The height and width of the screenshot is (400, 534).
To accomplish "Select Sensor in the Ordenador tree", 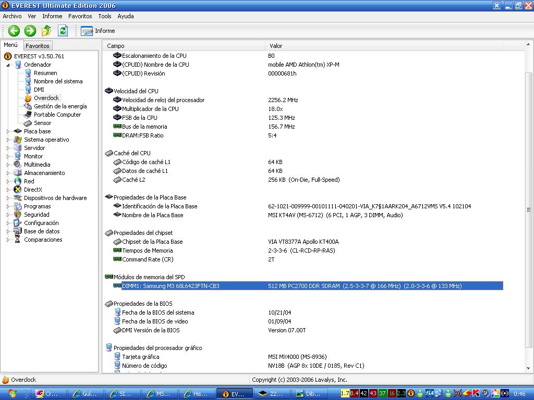I will [x=42, y=123].
